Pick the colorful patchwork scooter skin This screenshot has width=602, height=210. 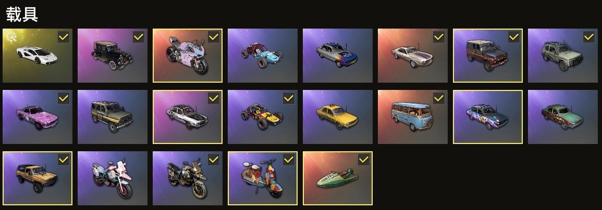(263, 178)
